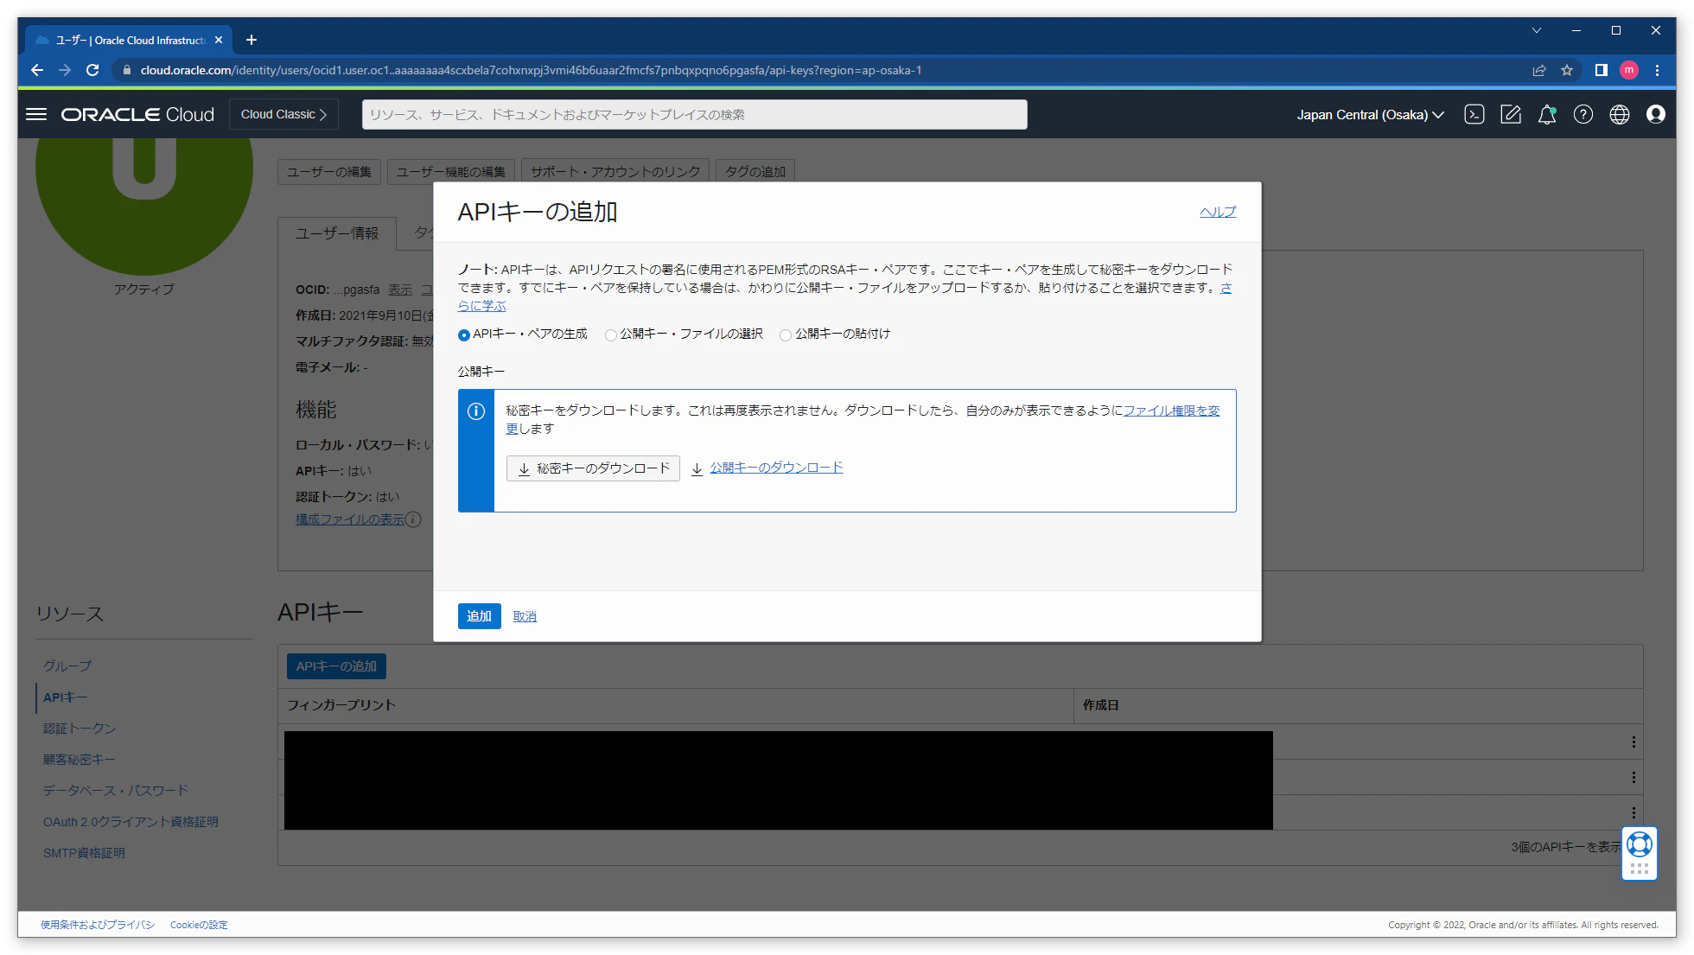
Task: Open the browser side panel icon
Action: coord(1601,70)
